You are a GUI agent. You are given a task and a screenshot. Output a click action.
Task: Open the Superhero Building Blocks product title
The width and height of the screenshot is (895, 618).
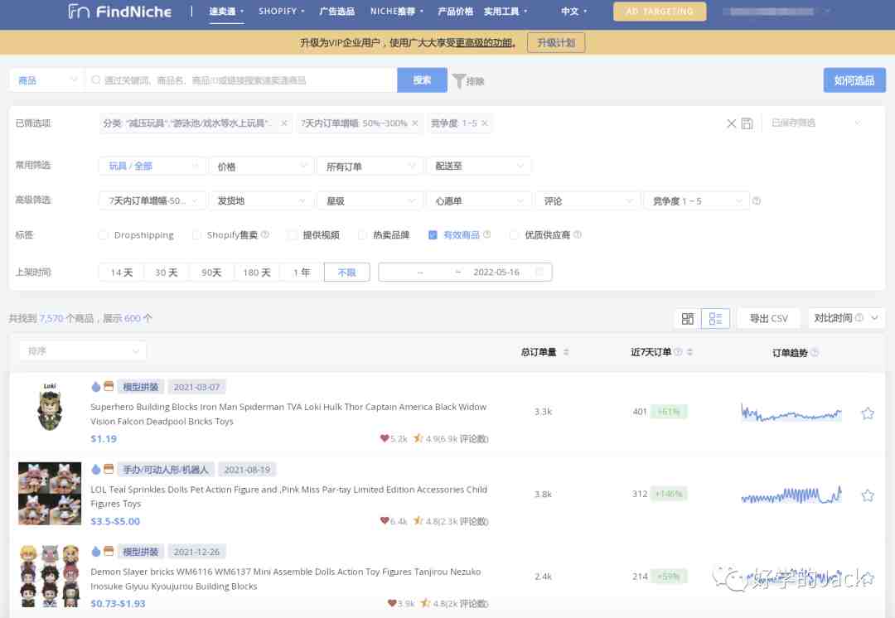(x=288, y=413)
